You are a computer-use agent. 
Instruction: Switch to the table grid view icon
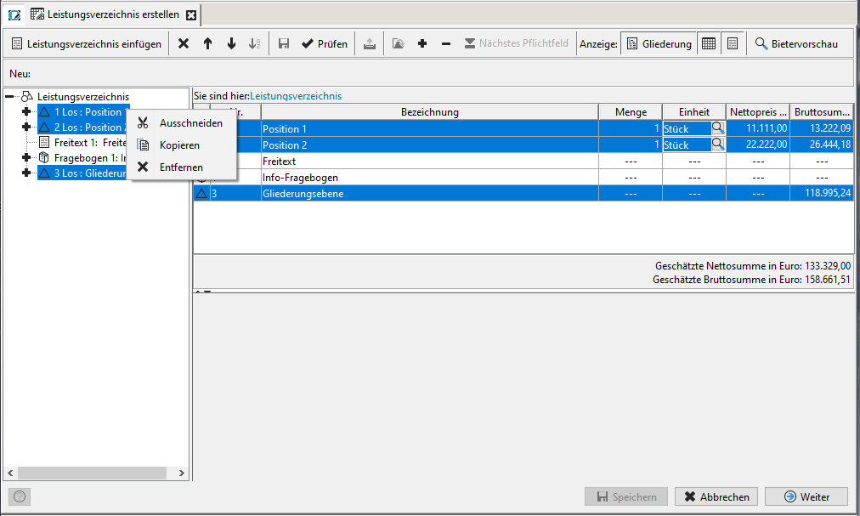click(x=709, y=43)
